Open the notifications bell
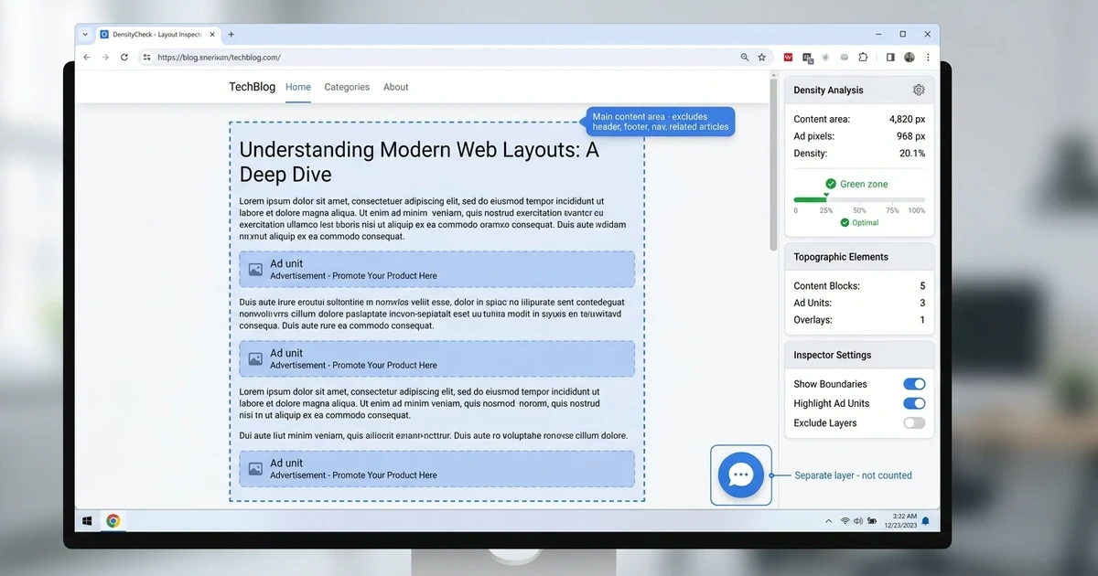Image resolution: width=1098 pixels, height=576 pixels. click(x=925, y=520)
